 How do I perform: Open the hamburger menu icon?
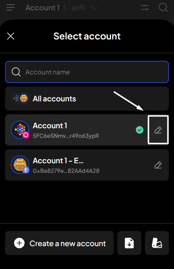point(11,7)
